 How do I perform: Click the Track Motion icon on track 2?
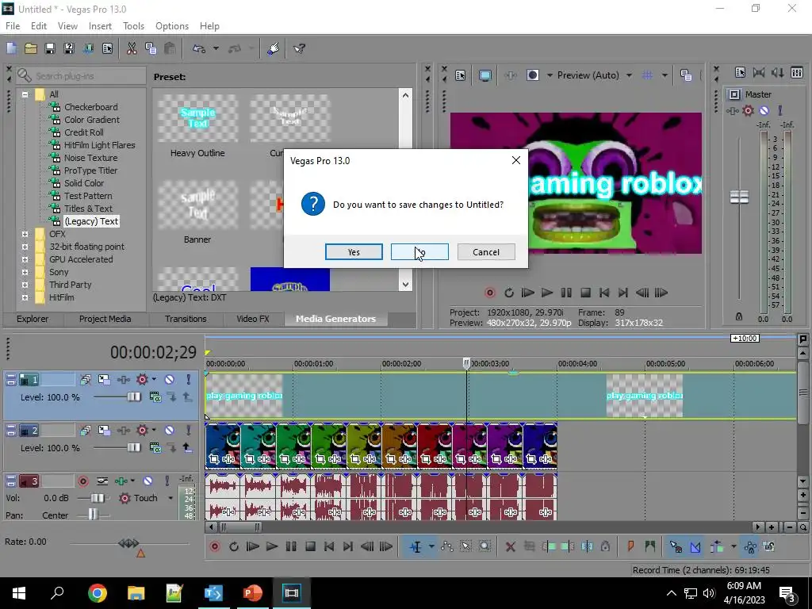click(x=104, y=431)
